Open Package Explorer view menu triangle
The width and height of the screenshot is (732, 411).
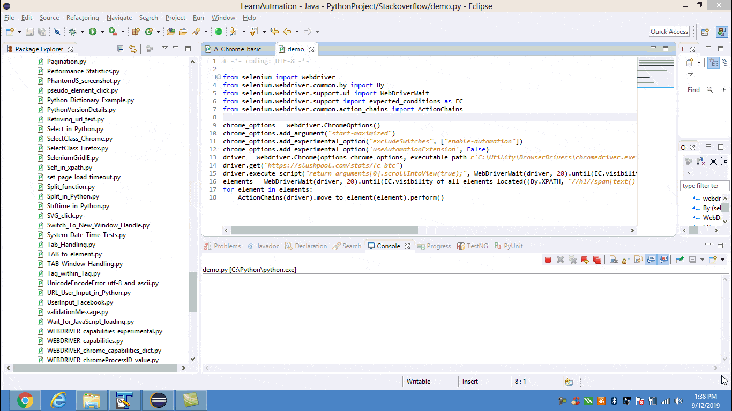(x=165, y=48)
